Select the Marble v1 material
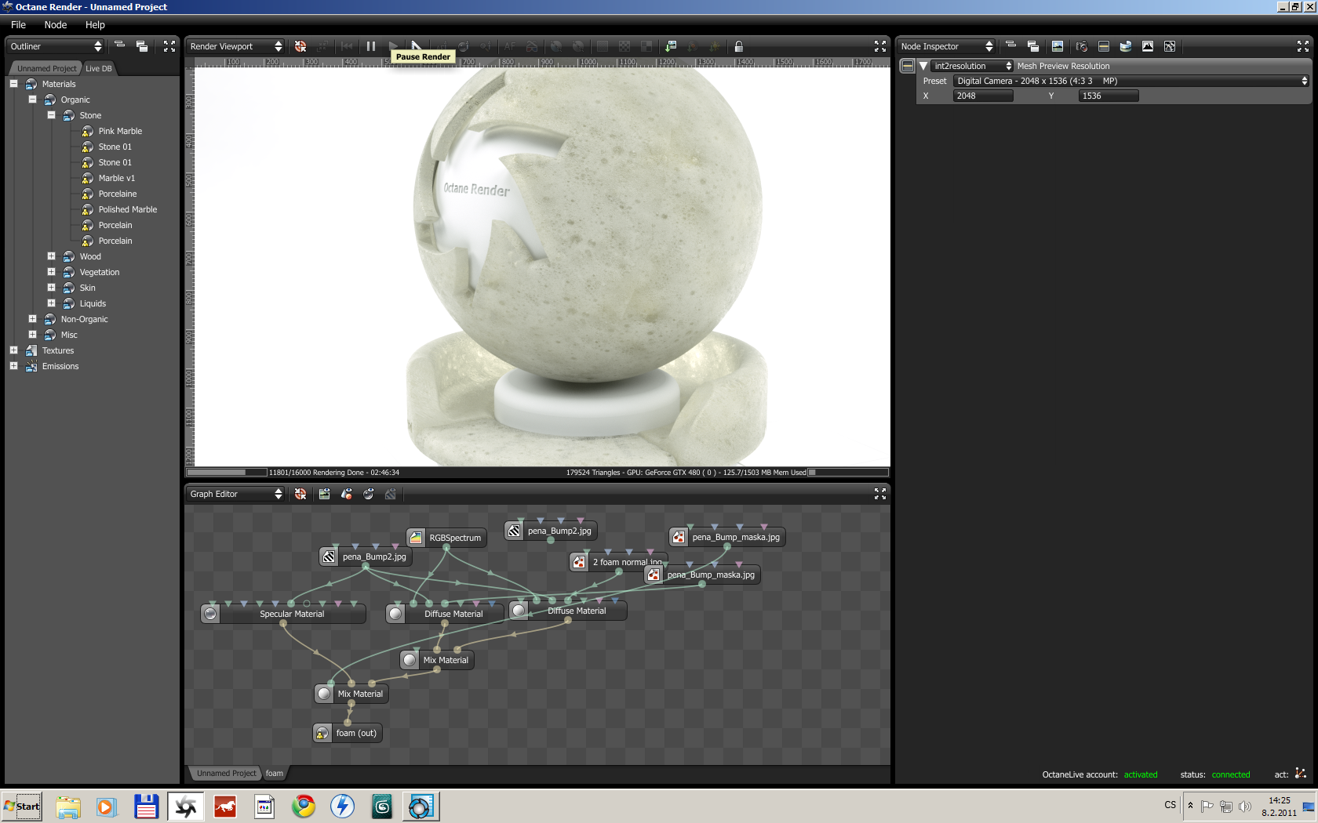The image size is (1318, 823). [x=116, y=178]
